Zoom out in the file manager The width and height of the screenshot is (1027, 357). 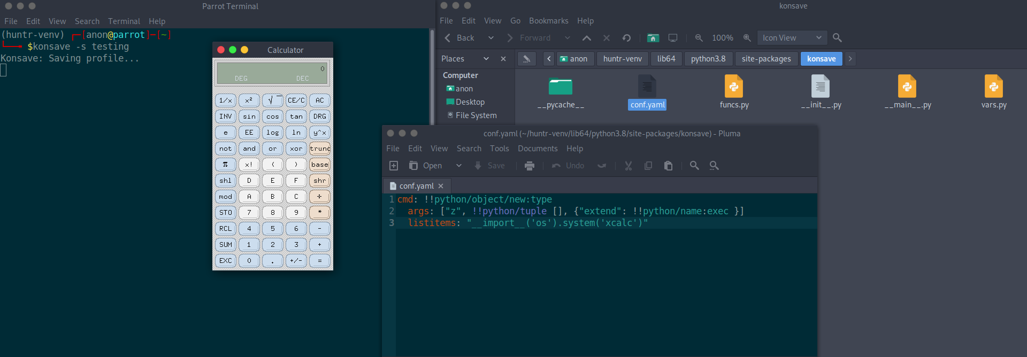[699, 38]
